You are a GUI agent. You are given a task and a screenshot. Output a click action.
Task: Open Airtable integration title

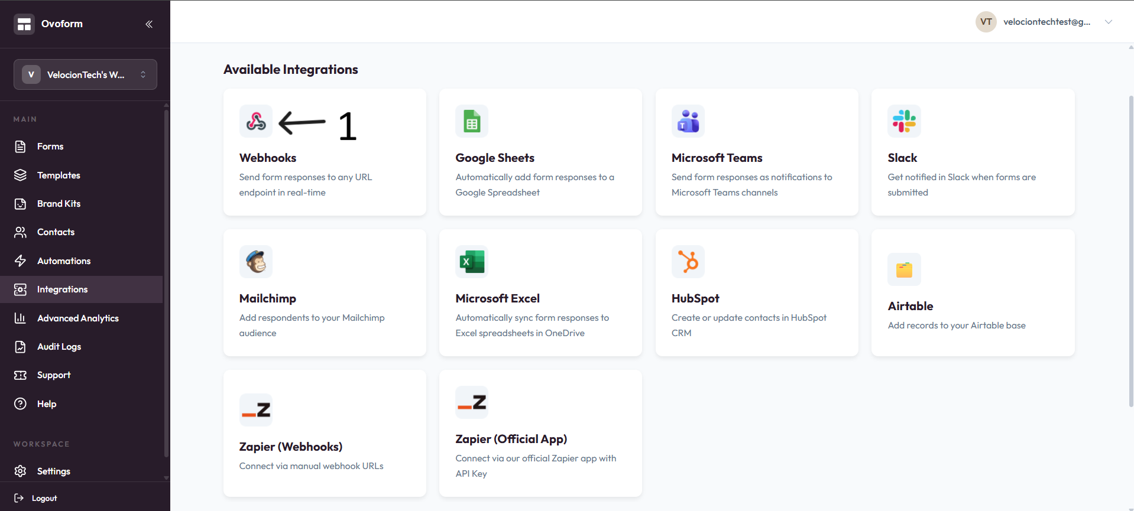pos(911,306)
